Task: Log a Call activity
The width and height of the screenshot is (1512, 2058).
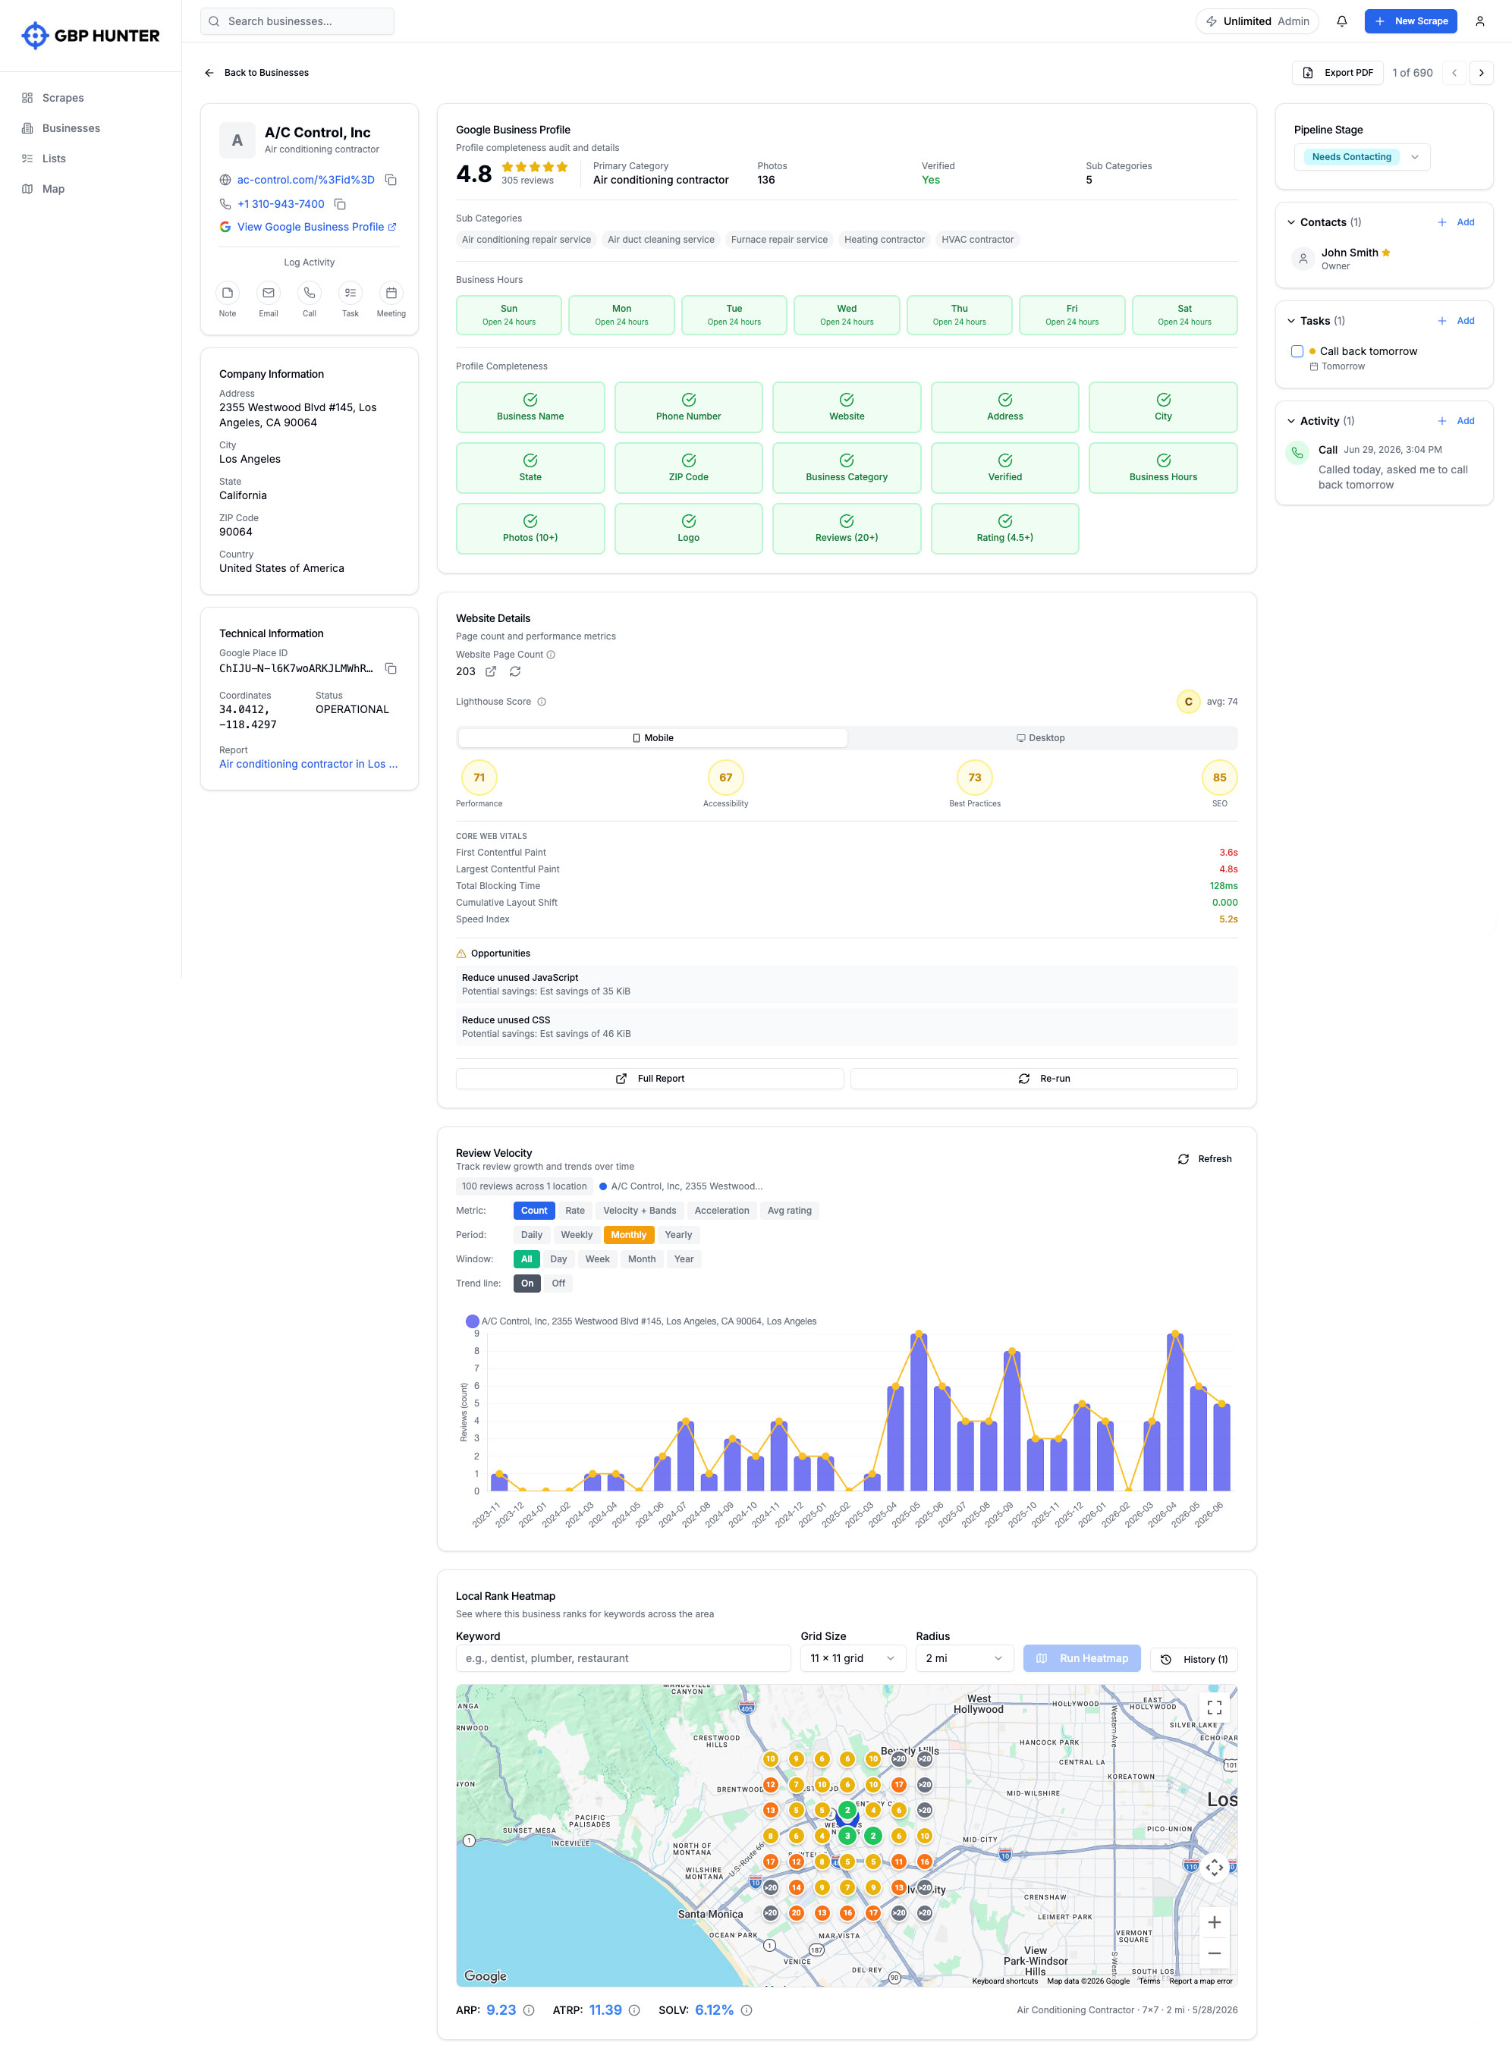Action: [310, 293]
